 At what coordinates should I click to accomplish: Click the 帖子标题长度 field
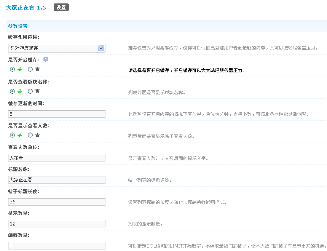pyautogui.click(x=56, y=201)
